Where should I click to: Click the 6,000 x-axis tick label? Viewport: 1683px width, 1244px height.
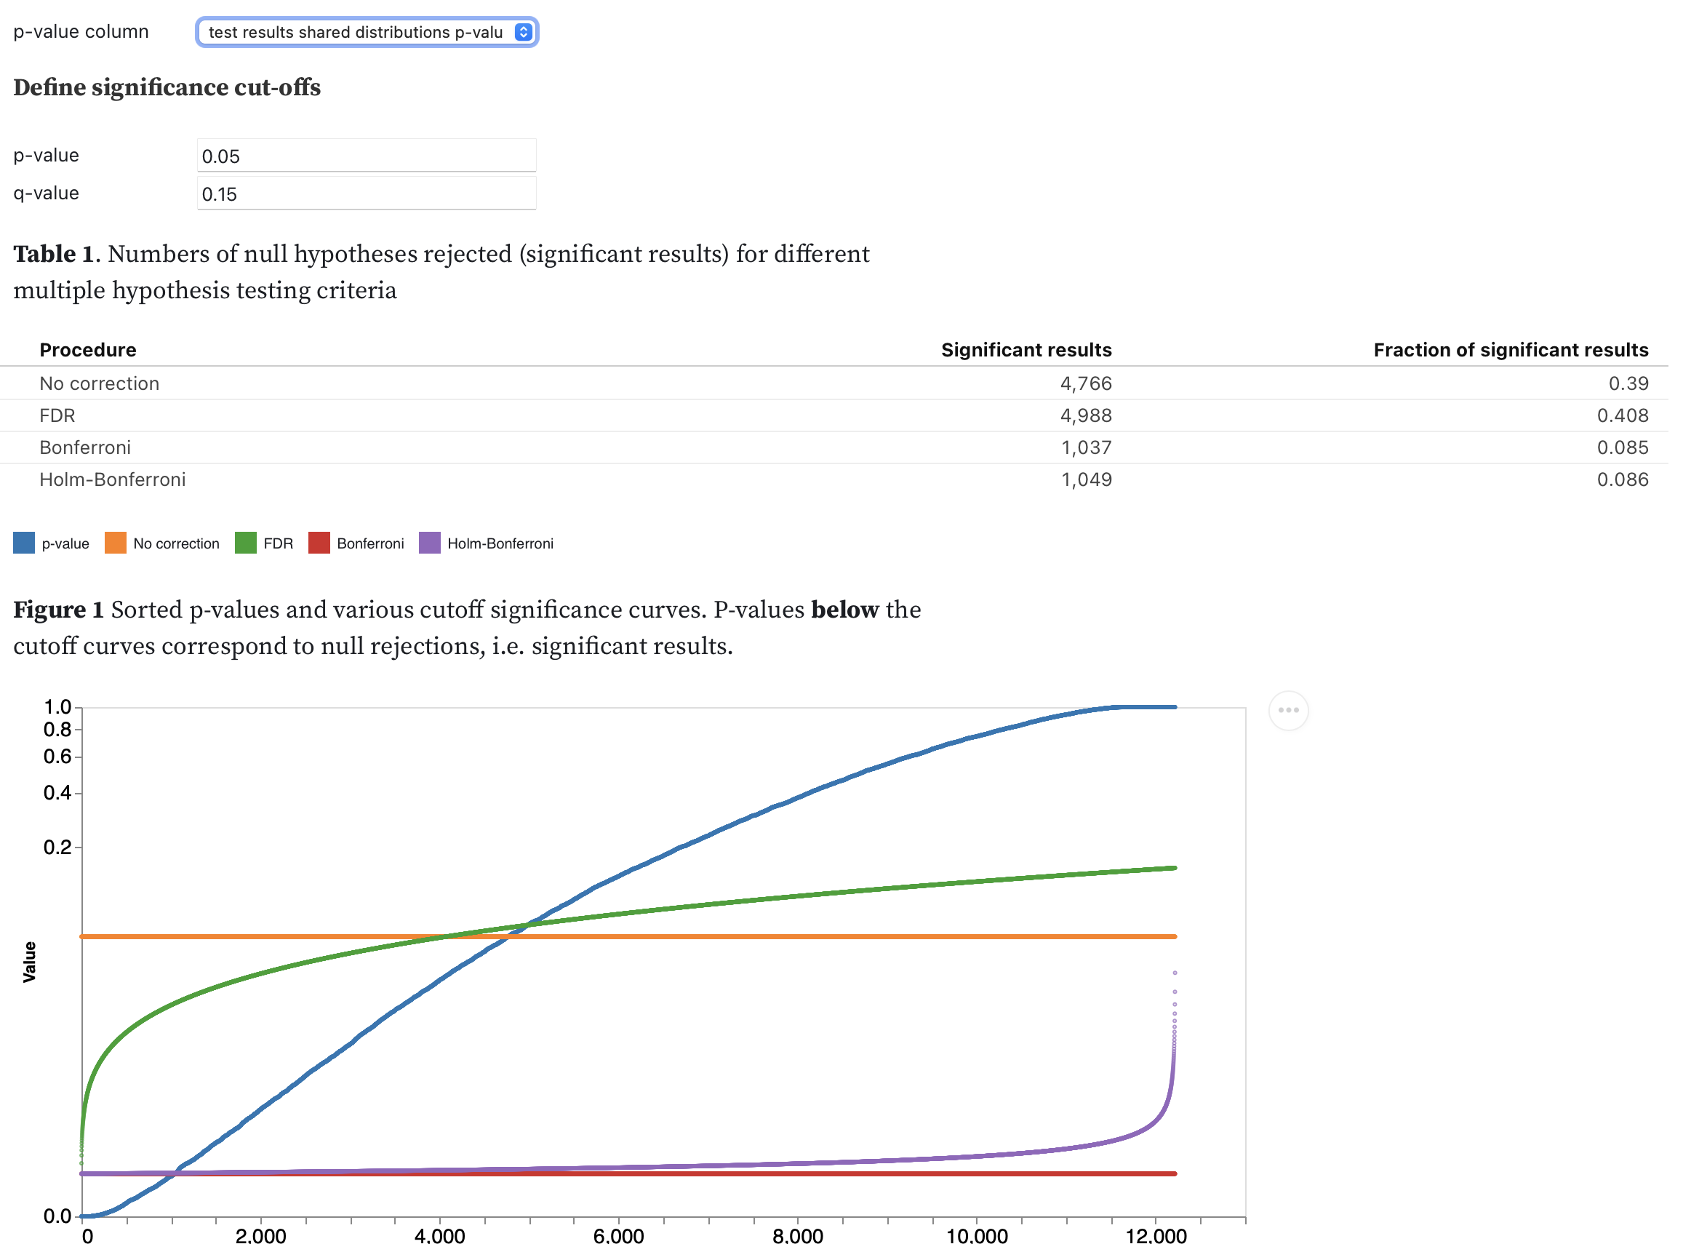coord(619,1235)
